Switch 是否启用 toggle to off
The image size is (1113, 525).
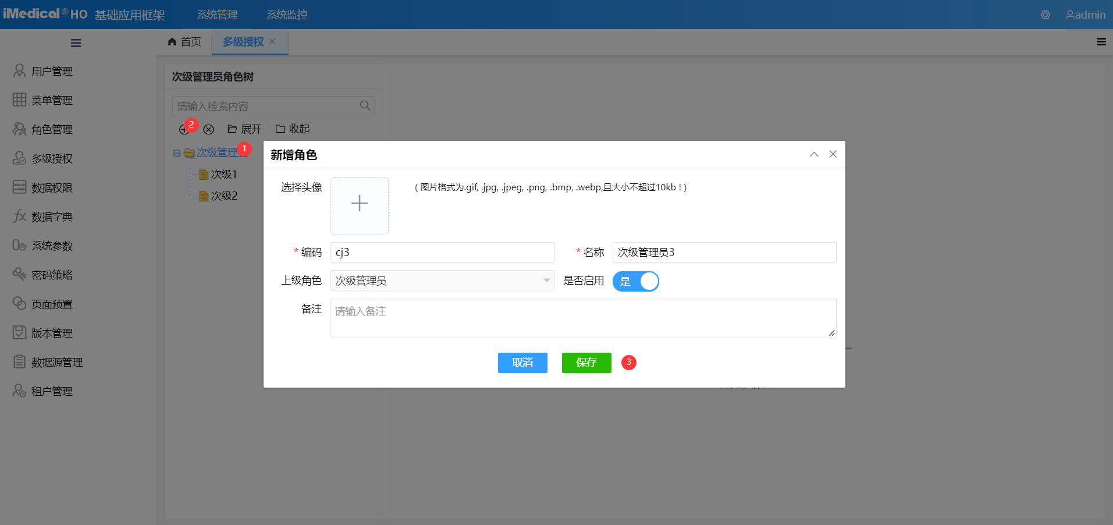(636, 281)
